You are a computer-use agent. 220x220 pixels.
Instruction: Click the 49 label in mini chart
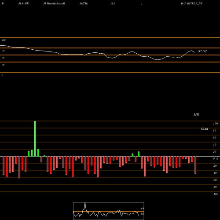[142, 209]
